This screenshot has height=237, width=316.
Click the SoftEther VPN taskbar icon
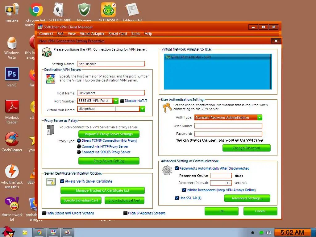pos(53,233)
